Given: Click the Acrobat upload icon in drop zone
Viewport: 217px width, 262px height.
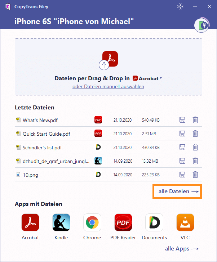Looking at the screenshot, I should pos(108,60).
